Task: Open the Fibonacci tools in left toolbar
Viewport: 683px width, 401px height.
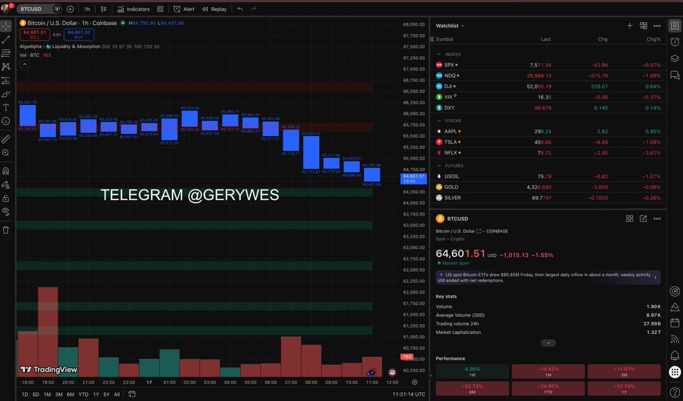Action: pos(6,53)
